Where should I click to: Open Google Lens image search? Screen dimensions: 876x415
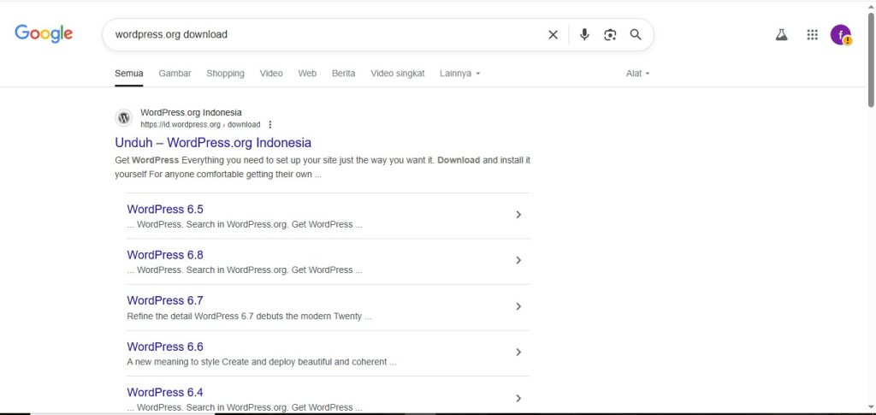(x=610, y=35)
